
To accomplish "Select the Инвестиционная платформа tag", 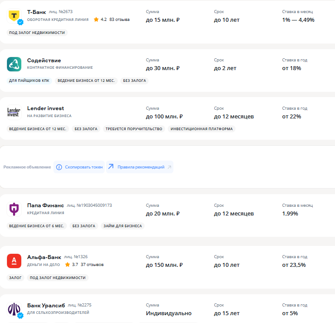I will (202, 129).
